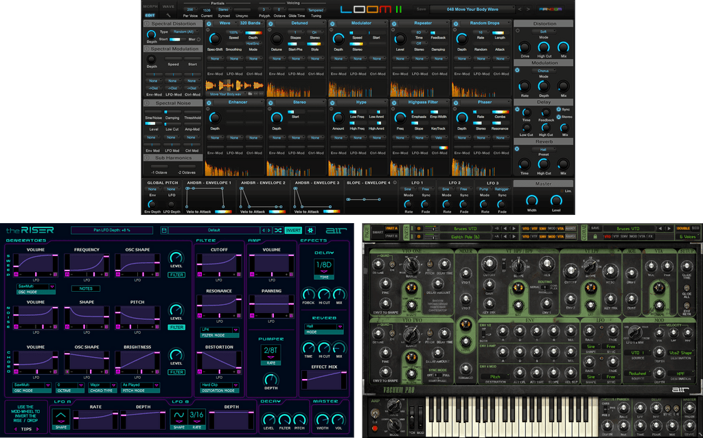
Task: Switch to the MORPH tab in Loom II
Action: (x=150, y=7)
